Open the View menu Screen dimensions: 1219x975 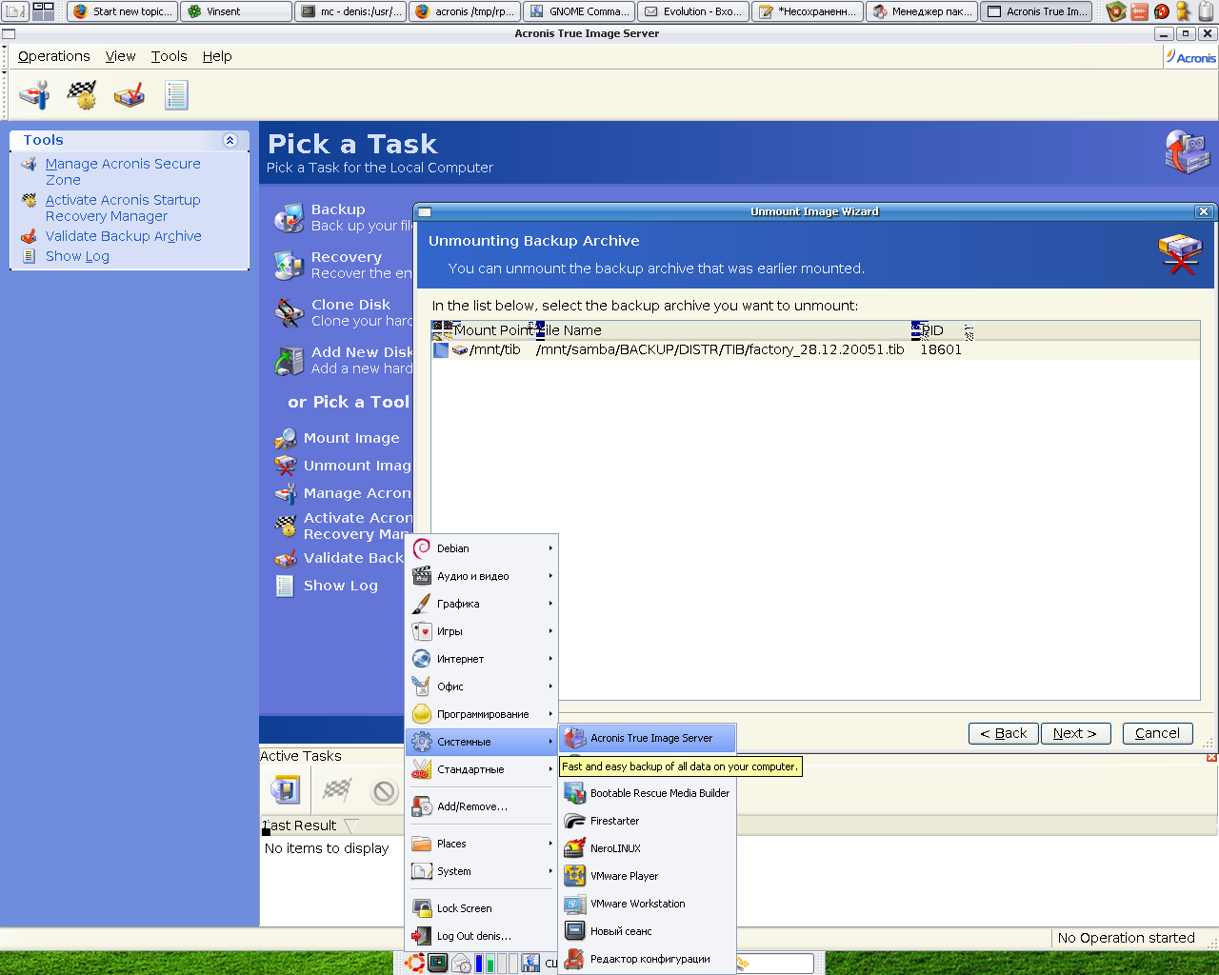coord(120,56)
